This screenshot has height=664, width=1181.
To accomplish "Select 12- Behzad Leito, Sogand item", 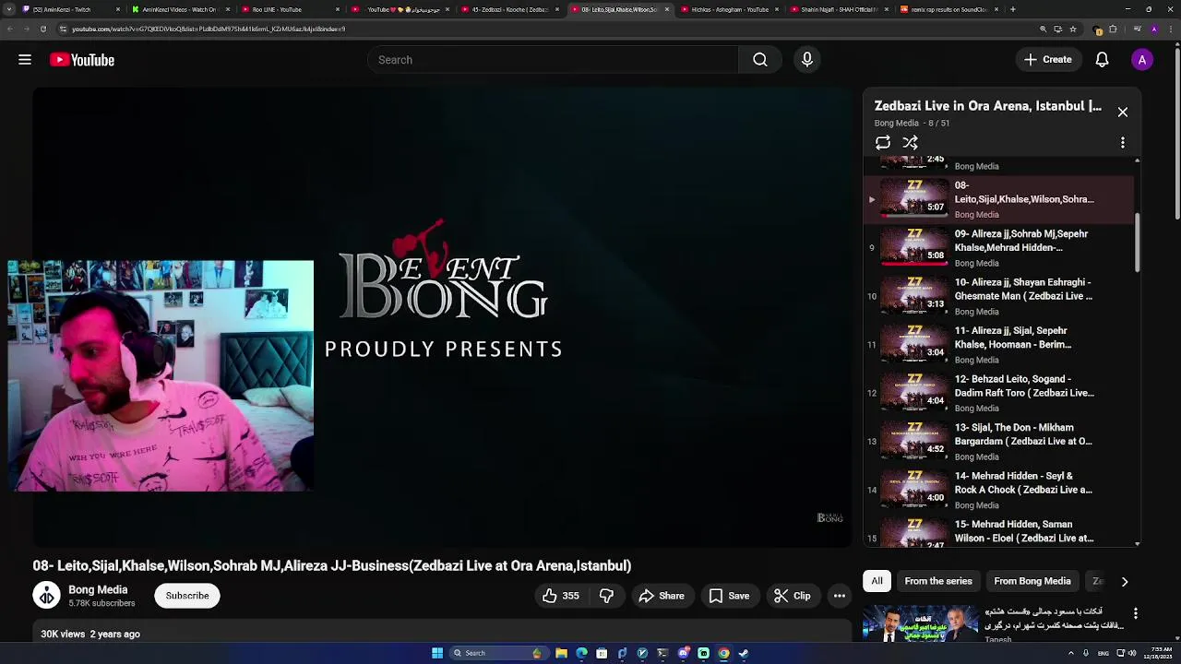I will [998, 393].
